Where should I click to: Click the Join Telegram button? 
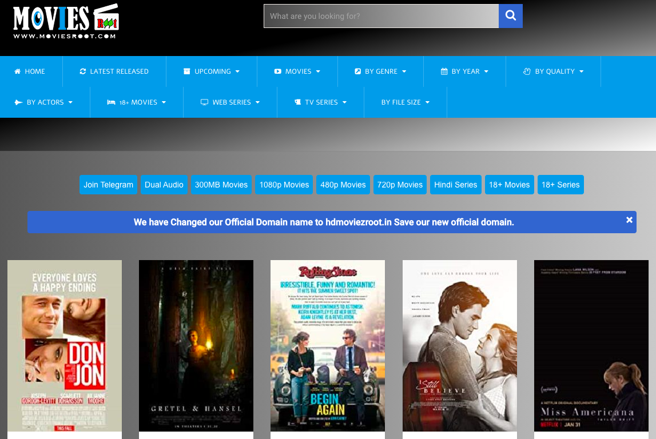click(x=108, y=185)
